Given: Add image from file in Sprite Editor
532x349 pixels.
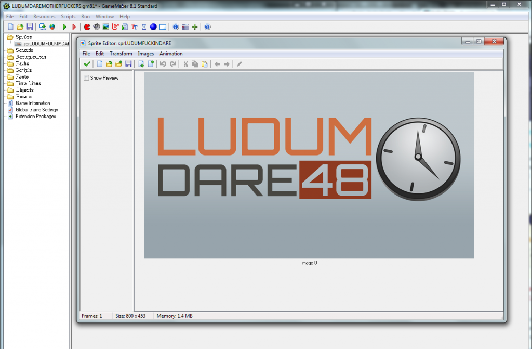Looking at the screenshot, I should (x=118, y=64).
